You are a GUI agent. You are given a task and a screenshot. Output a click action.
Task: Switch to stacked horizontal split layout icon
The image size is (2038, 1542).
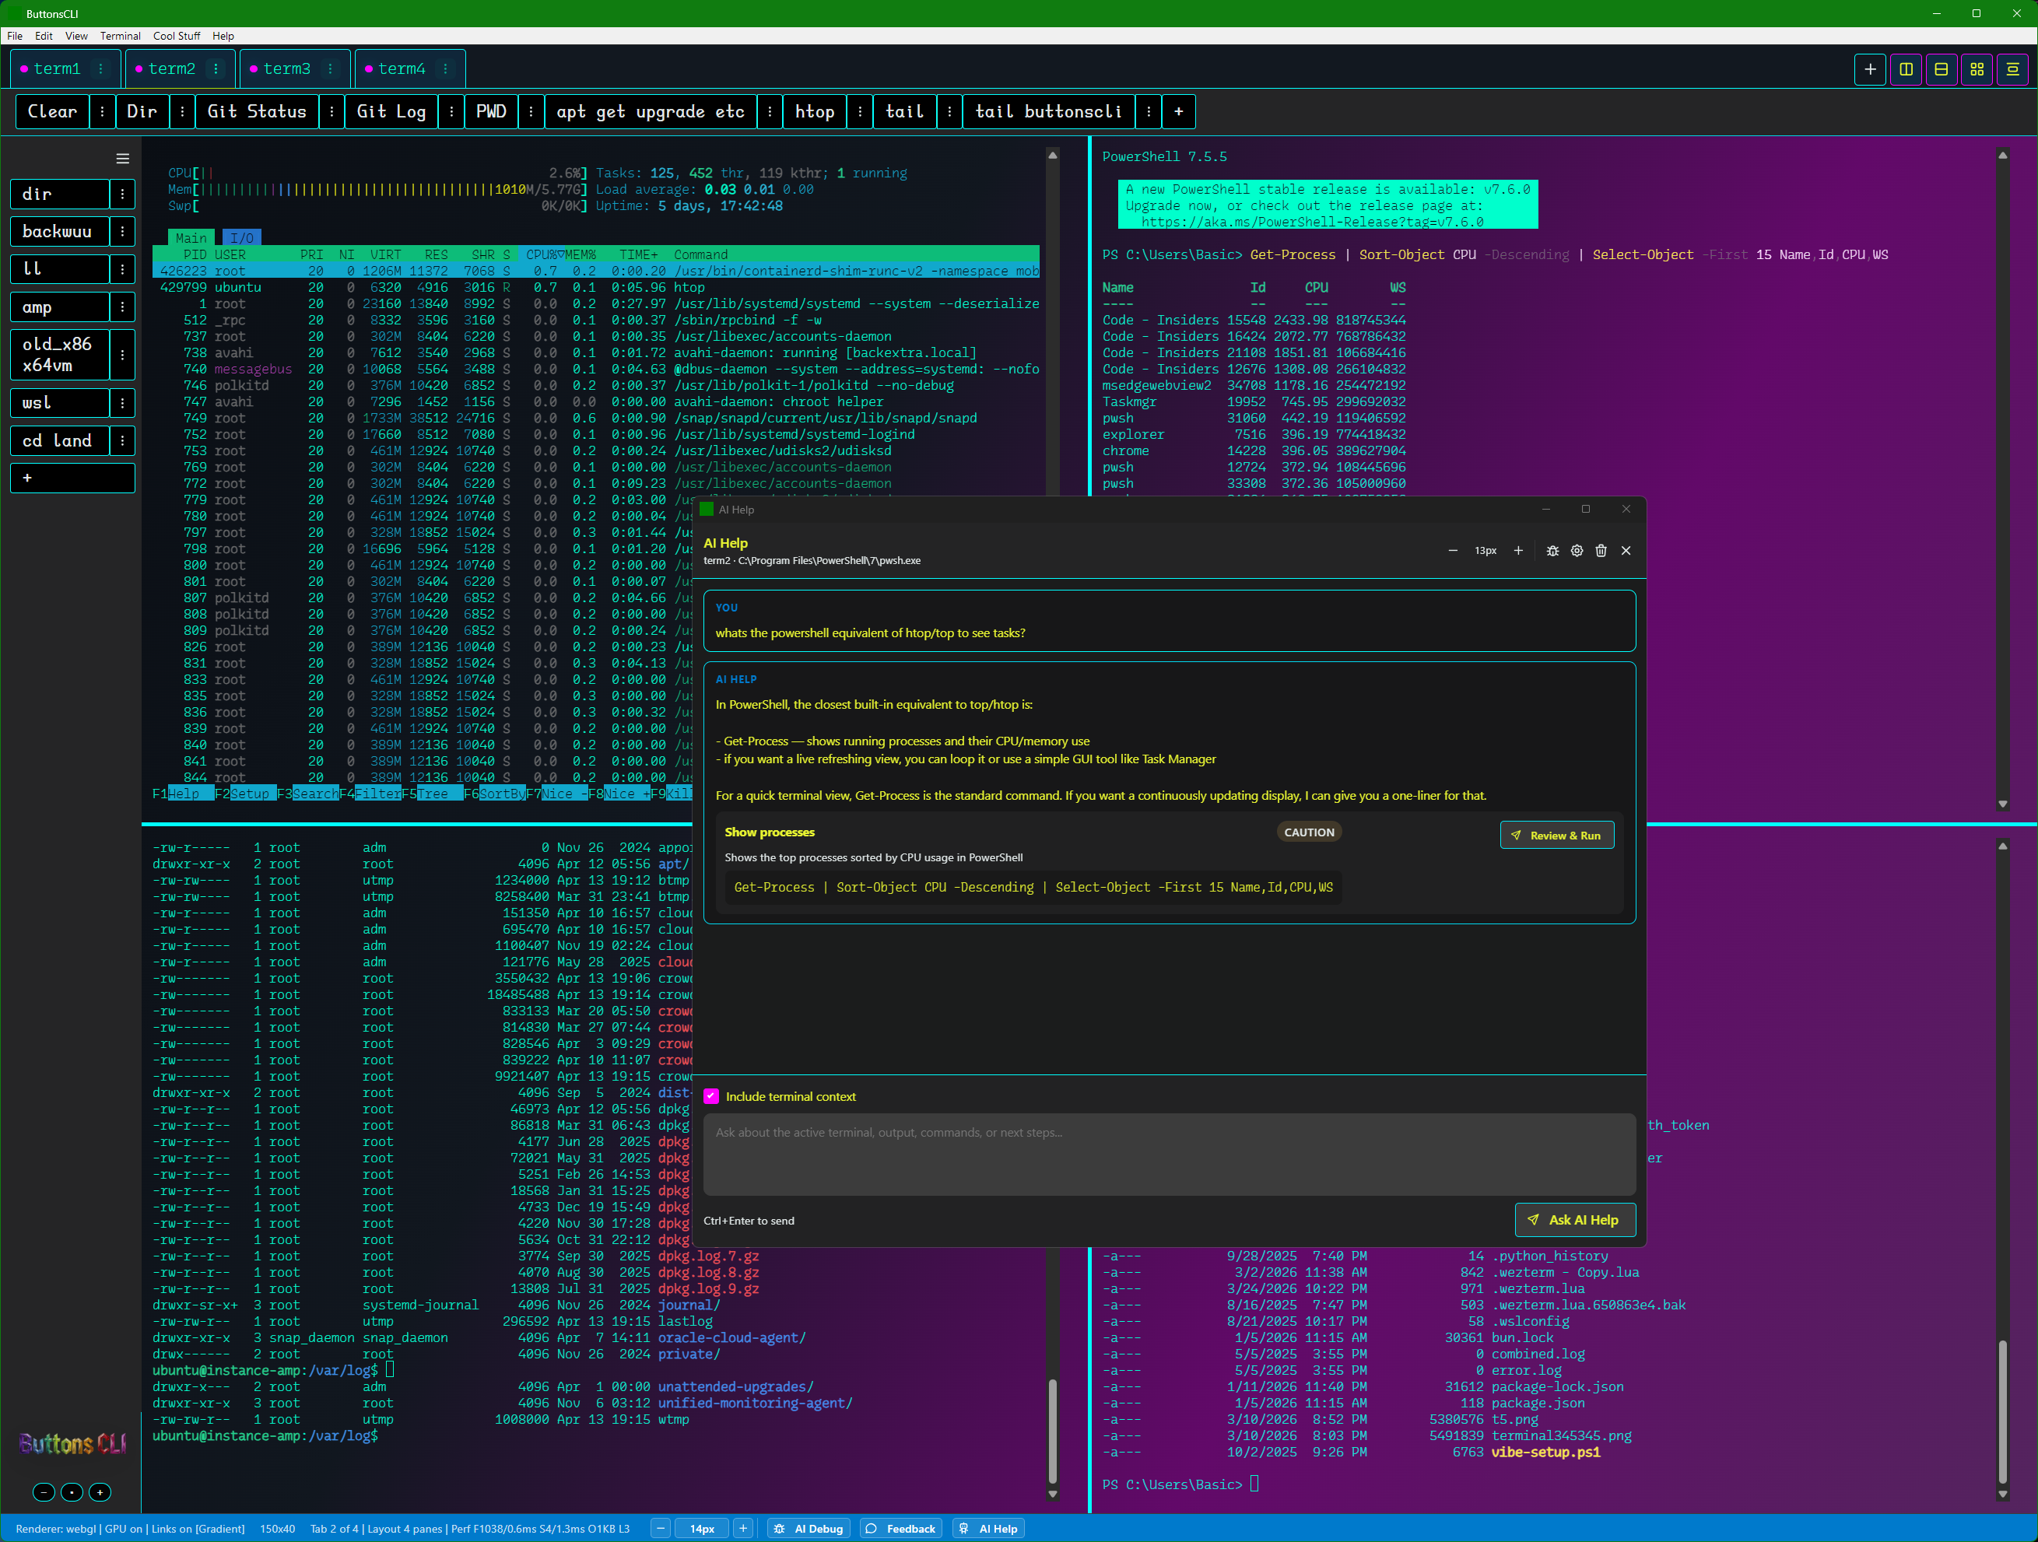[1942, 69]
